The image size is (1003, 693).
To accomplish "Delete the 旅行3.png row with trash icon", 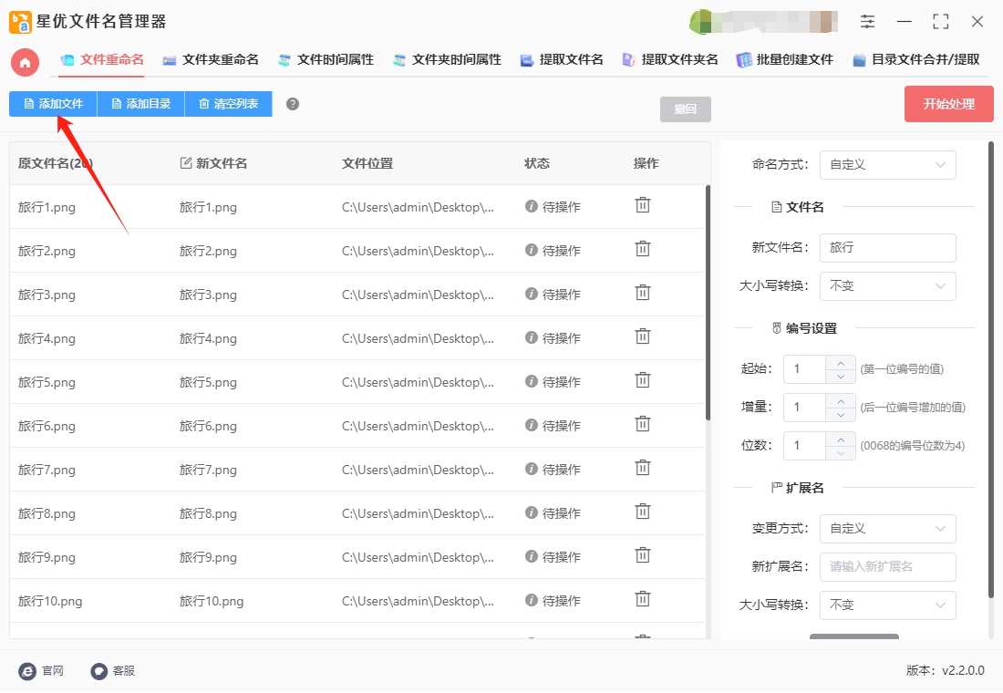I will 643,293.
